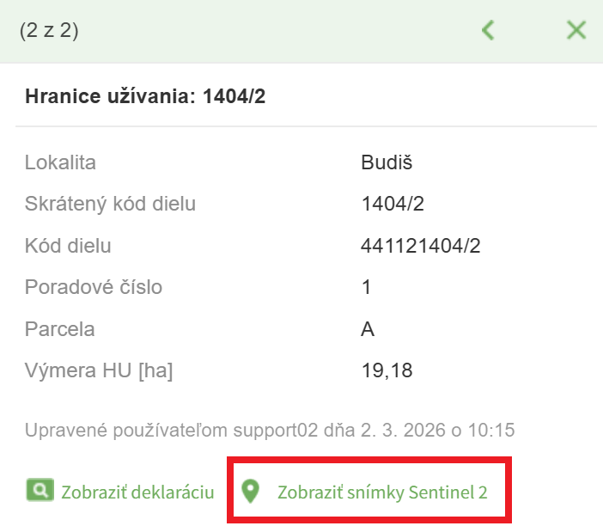Click the (2 z 2) record counter
This screenshot has height=526, width=603.
[x=49, y=31]
